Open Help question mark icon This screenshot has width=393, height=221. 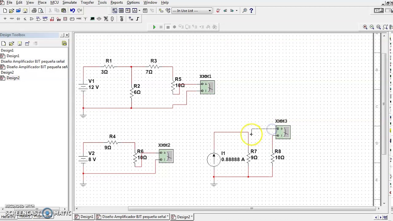click(x=251, y=11)
